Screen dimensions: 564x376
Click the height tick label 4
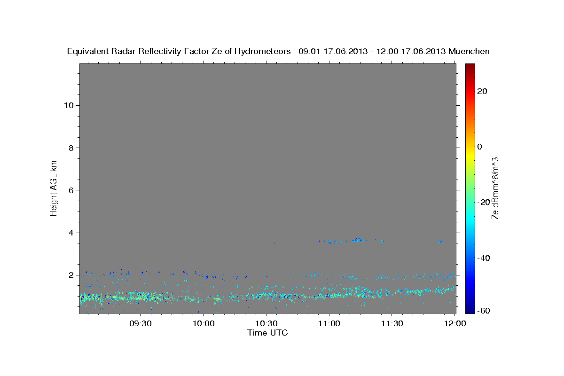click(71, 233)
